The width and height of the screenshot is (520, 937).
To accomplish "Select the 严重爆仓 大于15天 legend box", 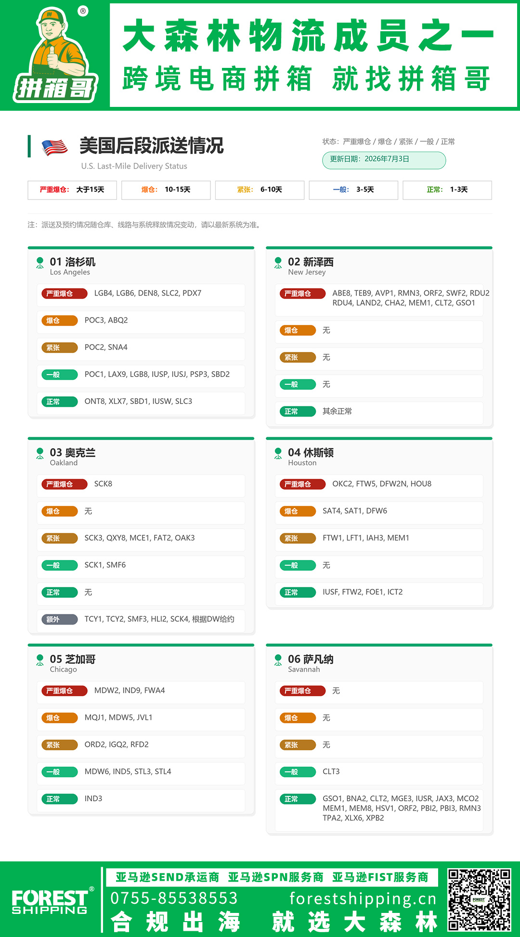I will click(72, 190).
